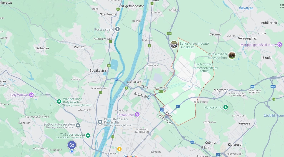Click the purple Sz profile location marker
Screen dimensions: 284x157
(72, 145)
